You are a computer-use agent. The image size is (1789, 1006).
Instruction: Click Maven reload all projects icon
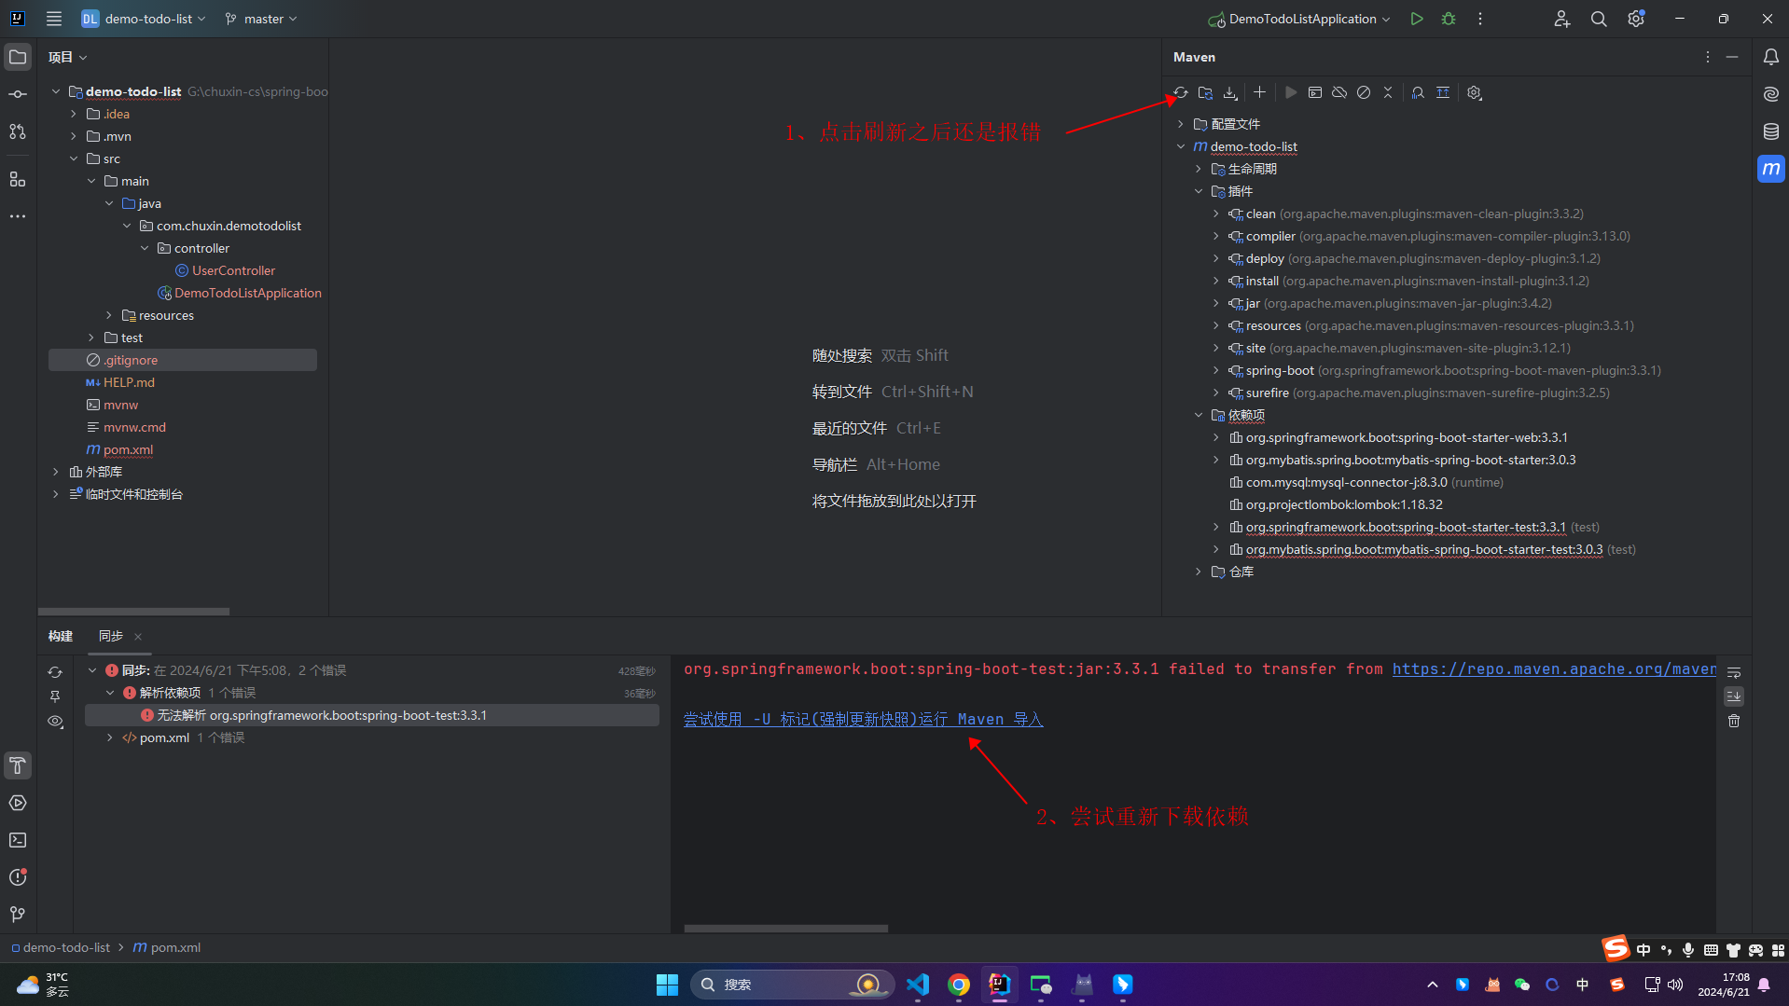[x=1181, y=92]
